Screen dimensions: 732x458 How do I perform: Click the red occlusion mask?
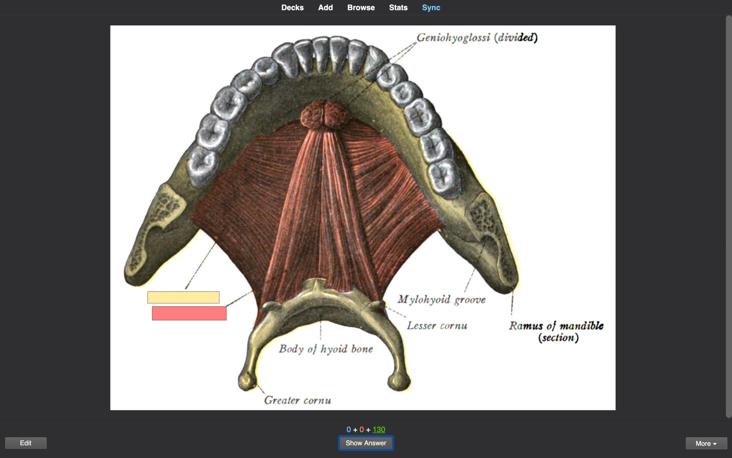point(189,313)
